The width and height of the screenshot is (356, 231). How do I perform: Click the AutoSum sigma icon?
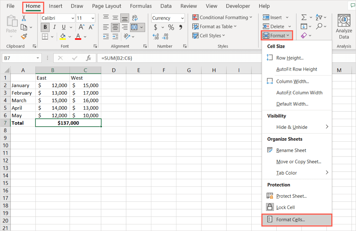pyautogui.click(x=304, y=17)
